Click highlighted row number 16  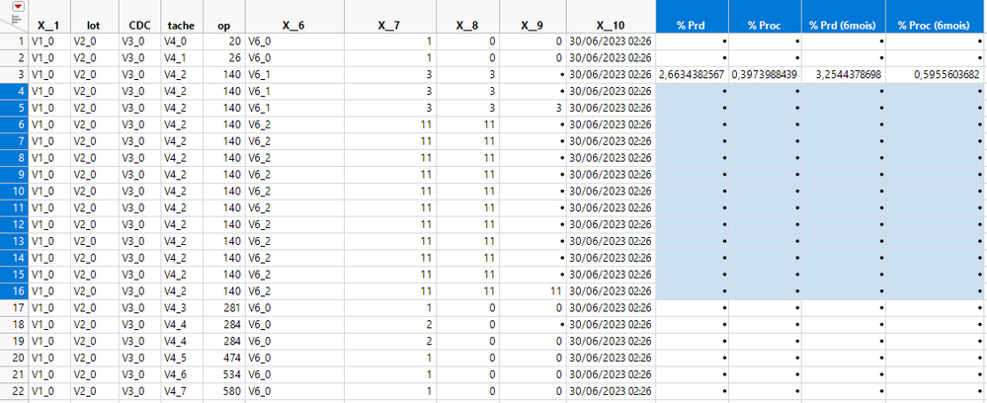pos(15,291)
